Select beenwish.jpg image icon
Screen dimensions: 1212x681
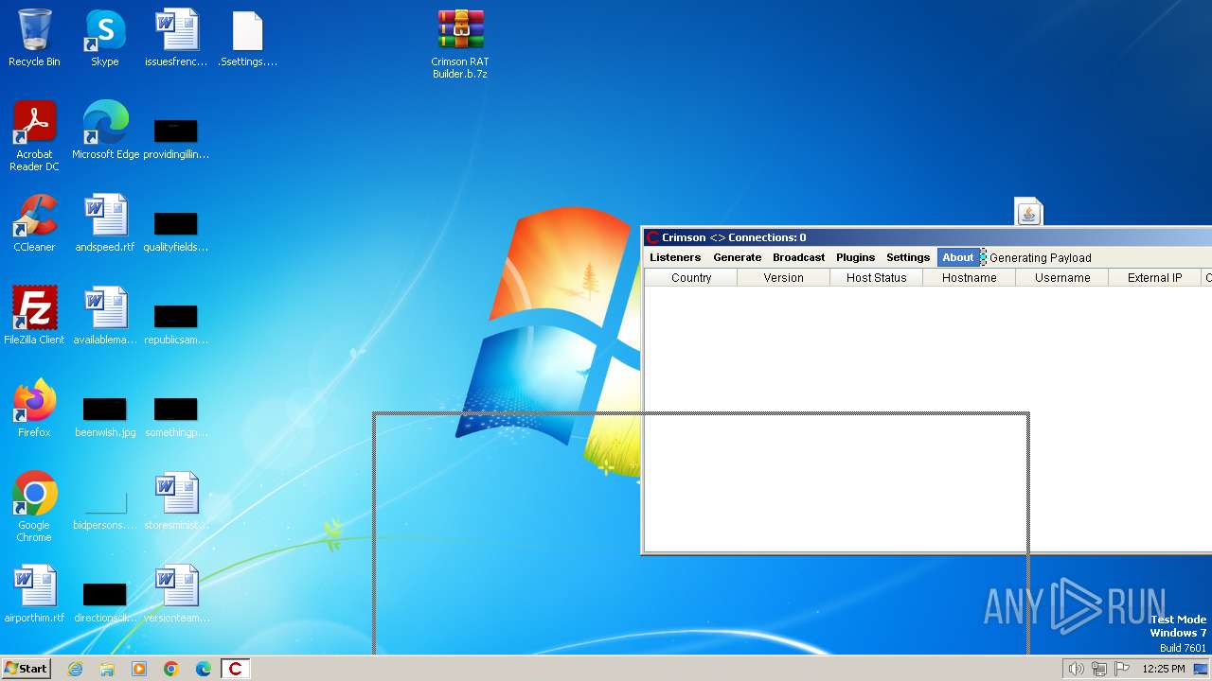tap(105, 416)
